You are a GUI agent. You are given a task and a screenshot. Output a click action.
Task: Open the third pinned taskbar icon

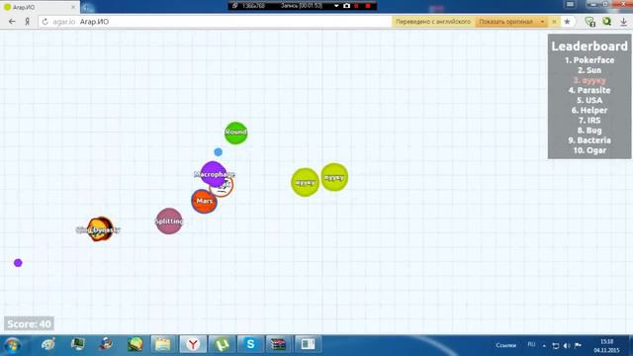(x=106, y=344)
